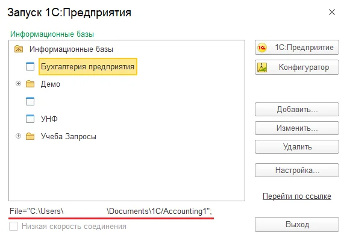Viewport: 344px width, 235px height.
Task: Click the 1C logo icon on button
Action: [262, 48]
